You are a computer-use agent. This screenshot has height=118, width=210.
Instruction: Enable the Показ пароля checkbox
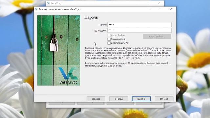pyautogui.click(x=109, y=39)
